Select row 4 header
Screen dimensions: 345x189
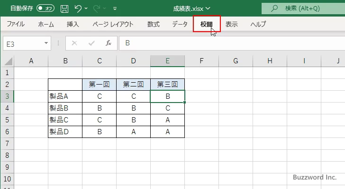click(x=7, y=108)
